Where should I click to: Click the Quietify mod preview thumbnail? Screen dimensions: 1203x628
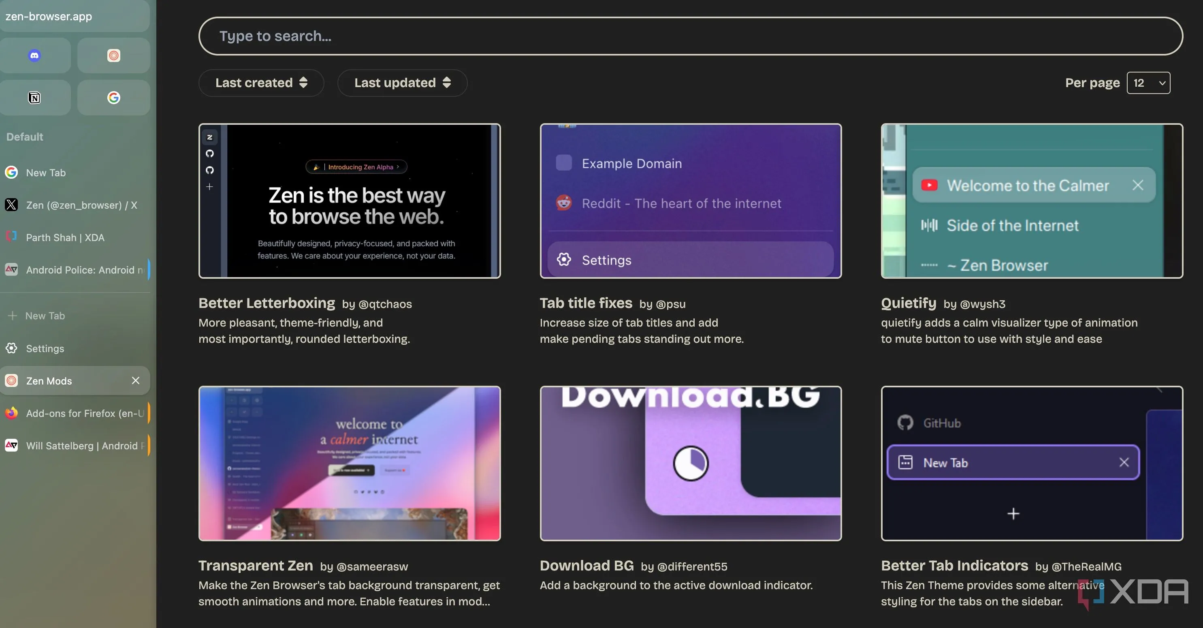pos(1032,201)
